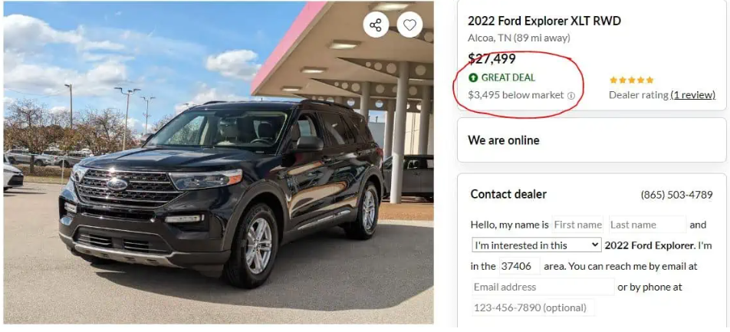This screenshot has height=332, width=730.
Task: Click the First name field
Action: [x=577, y=225]
